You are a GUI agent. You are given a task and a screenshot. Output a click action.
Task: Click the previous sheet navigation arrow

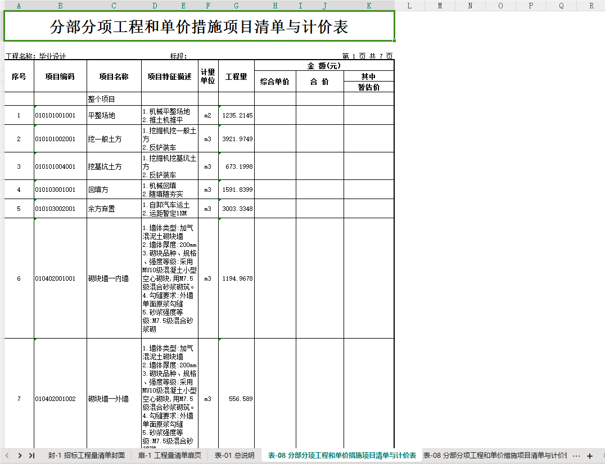coord(7,456)
